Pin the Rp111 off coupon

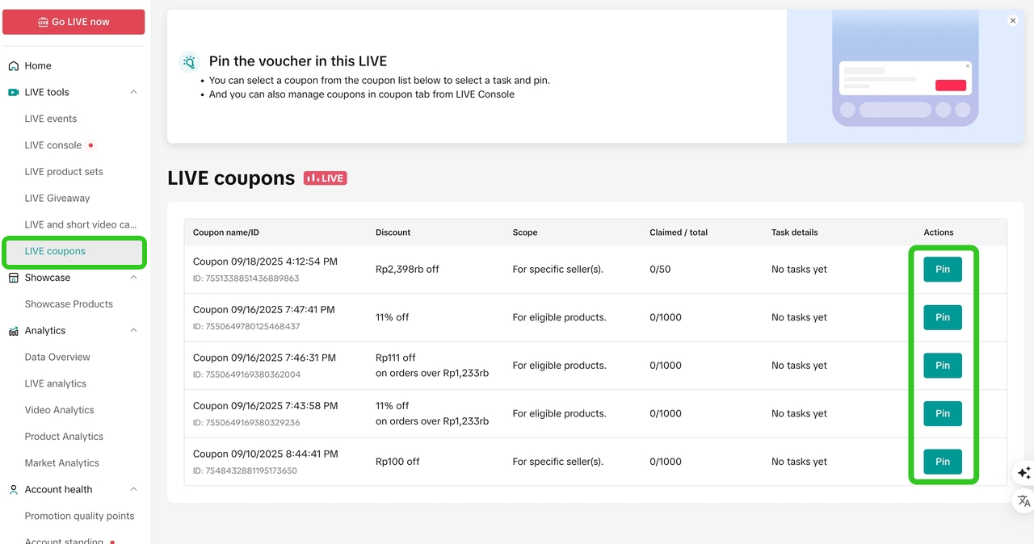[x=943, y=366]
